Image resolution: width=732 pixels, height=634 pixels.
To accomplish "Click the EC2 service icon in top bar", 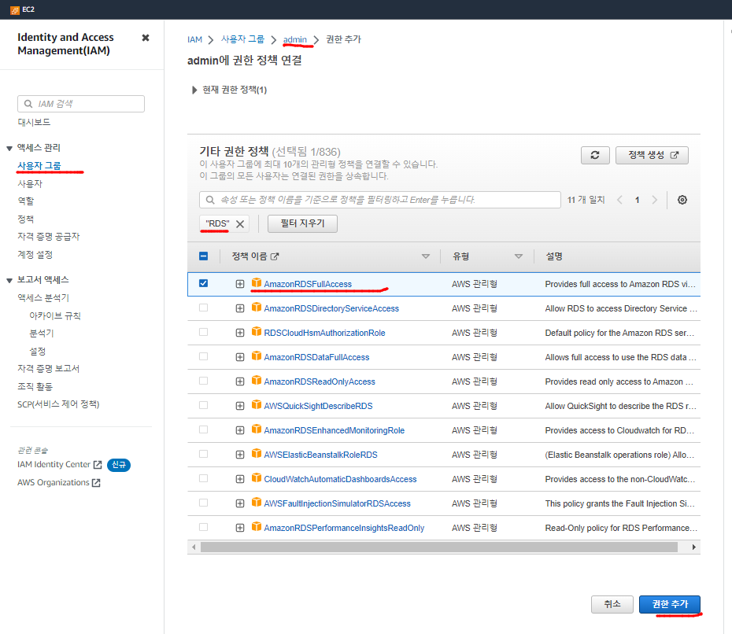I will 15,9.
